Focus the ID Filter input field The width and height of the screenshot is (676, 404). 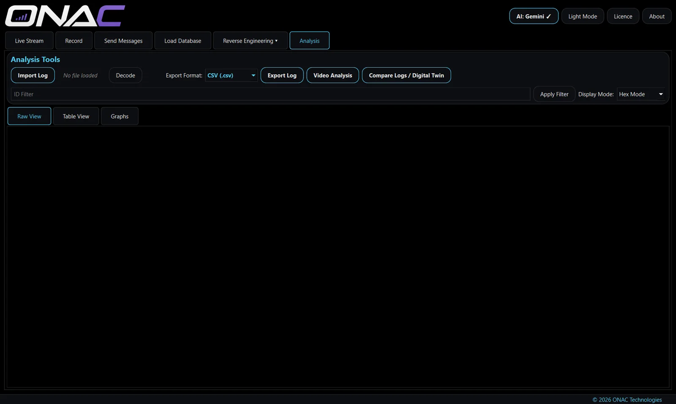(x=270, y=94)
